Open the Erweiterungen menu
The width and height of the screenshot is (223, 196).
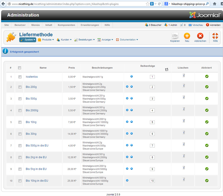point(90,25)
